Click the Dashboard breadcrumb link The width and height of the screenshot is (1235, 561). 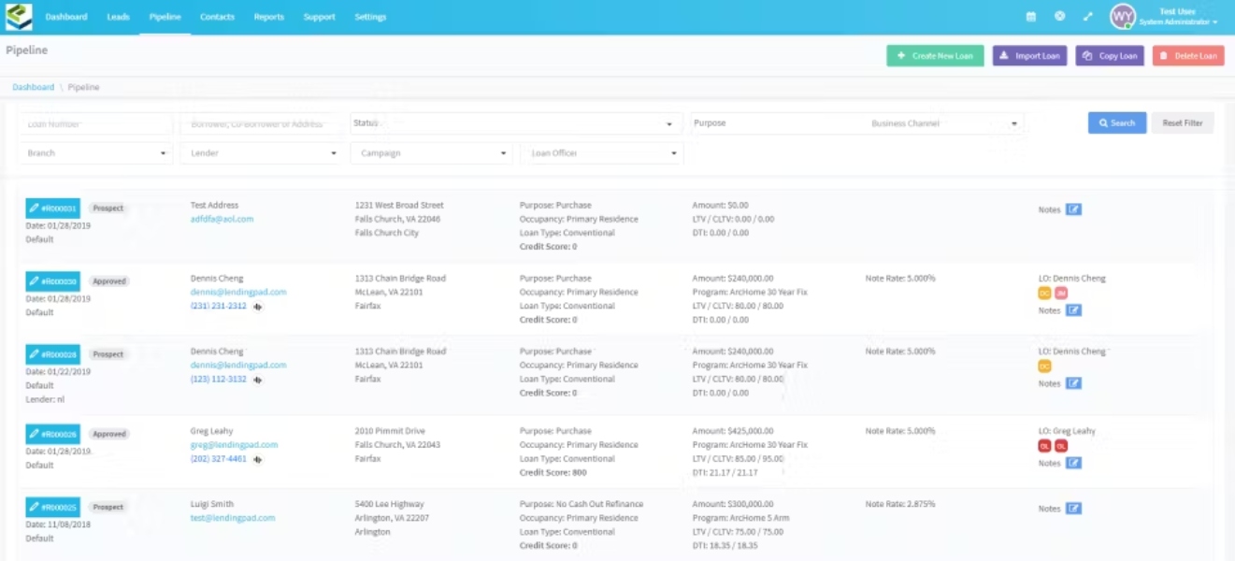[x=34, y=87]
